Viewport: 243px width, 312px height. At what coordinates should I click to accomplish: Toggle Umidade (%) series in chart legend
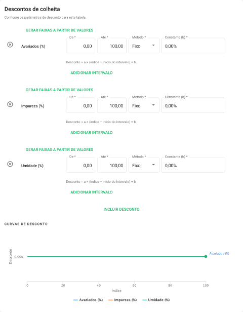(x=156, y=300)
